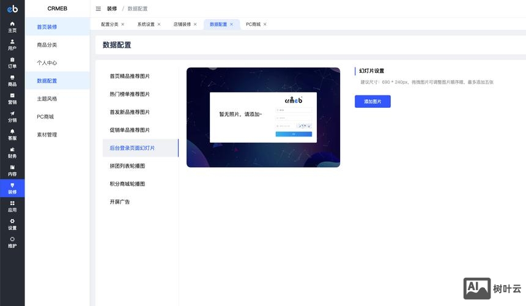Click the 幻灯片设置 heading

tap(372, 71)
